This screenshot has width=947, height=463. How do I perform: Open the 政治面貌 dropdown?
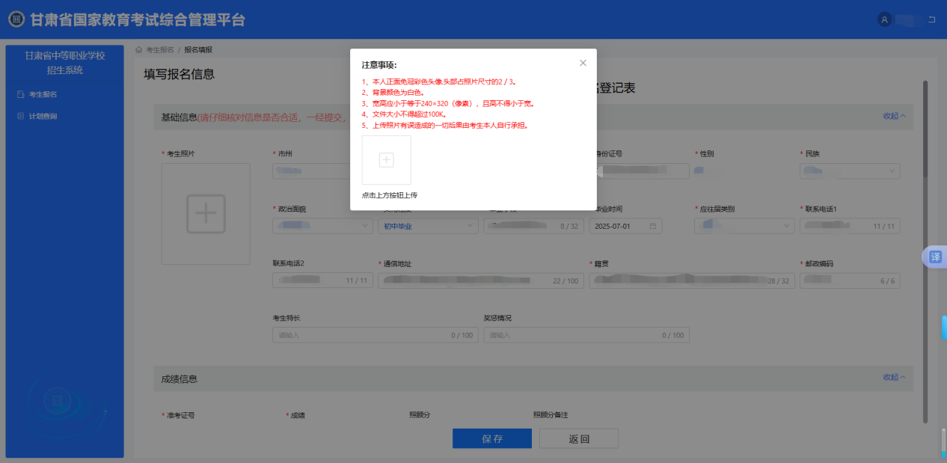click(322, 226)
